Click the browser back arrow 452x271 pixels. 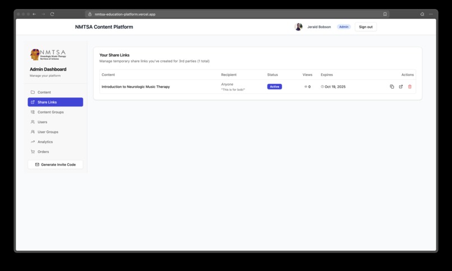click(x=34, y=14)
